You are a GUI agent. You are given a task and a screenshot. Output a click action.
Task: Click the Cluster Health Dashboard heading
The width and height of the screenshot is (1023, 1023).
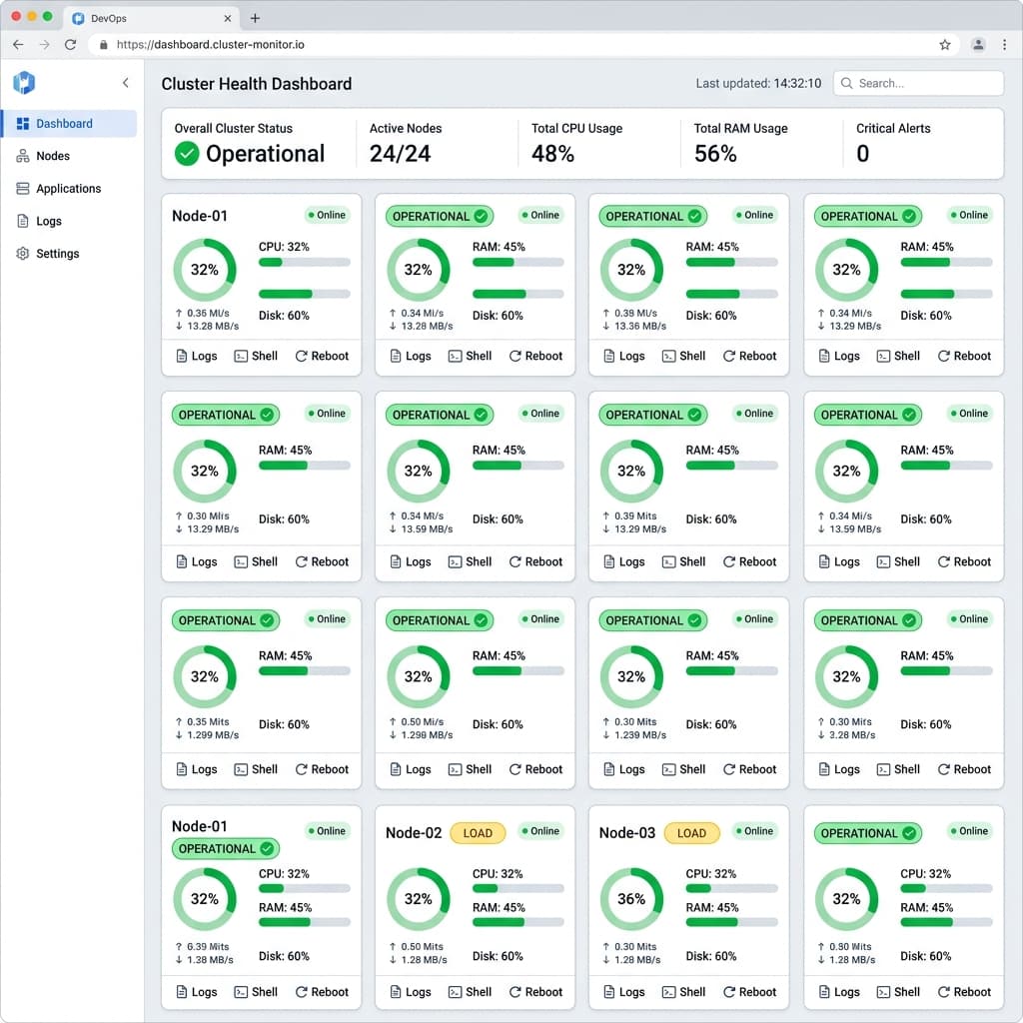[x=257, y=84]
